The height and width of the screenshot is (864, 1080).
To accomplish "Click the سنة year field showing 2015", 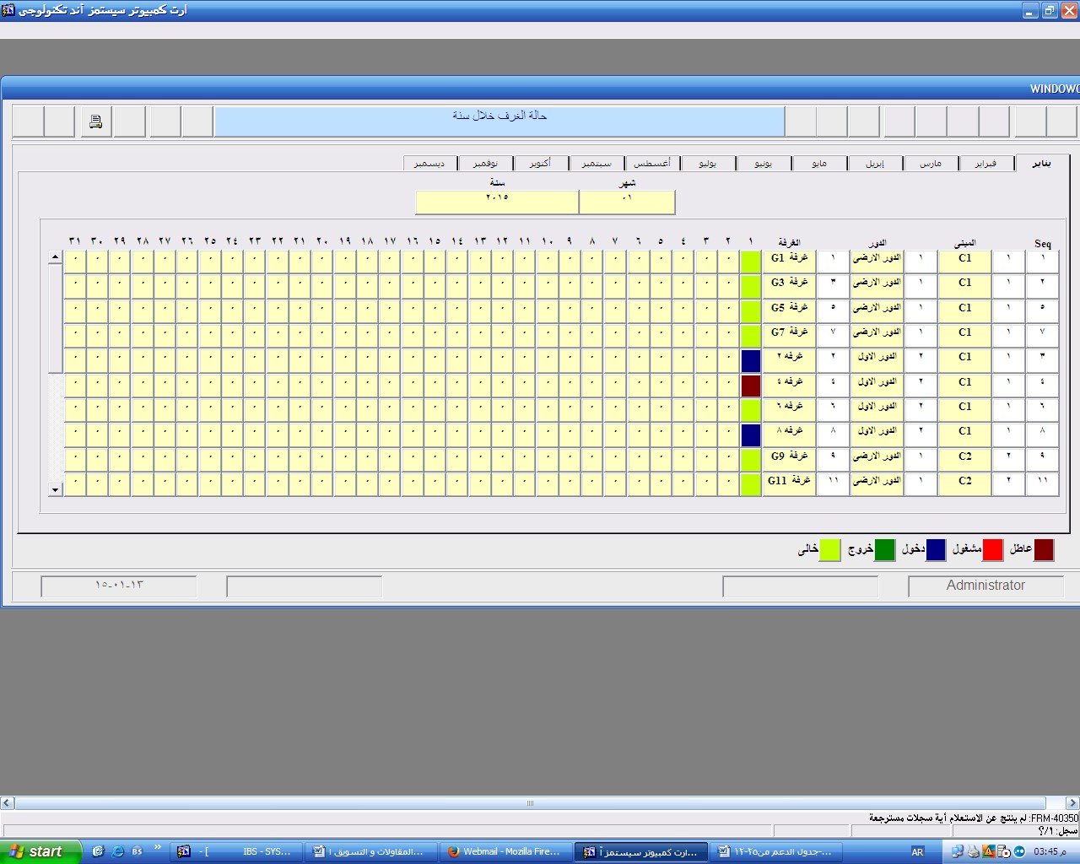I will click(496, 202).
